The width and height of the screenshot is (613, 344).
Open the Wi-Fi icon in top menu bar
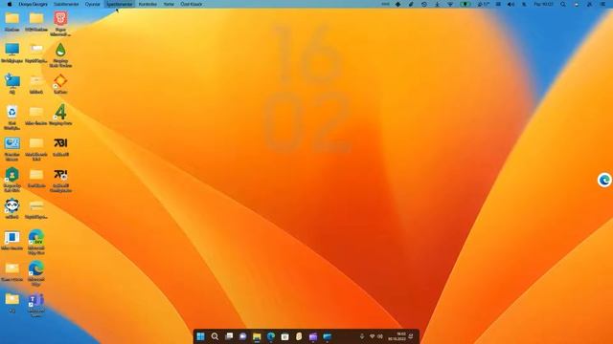(x=450, y=4)
